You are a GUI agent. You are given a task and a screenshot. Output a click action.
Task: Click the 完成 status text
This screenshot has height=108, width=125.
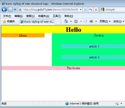[4, 104]
